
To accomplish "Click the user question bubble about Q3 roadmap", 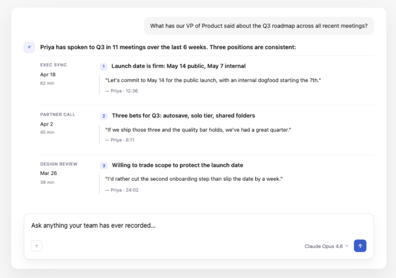I will point(258,26).
